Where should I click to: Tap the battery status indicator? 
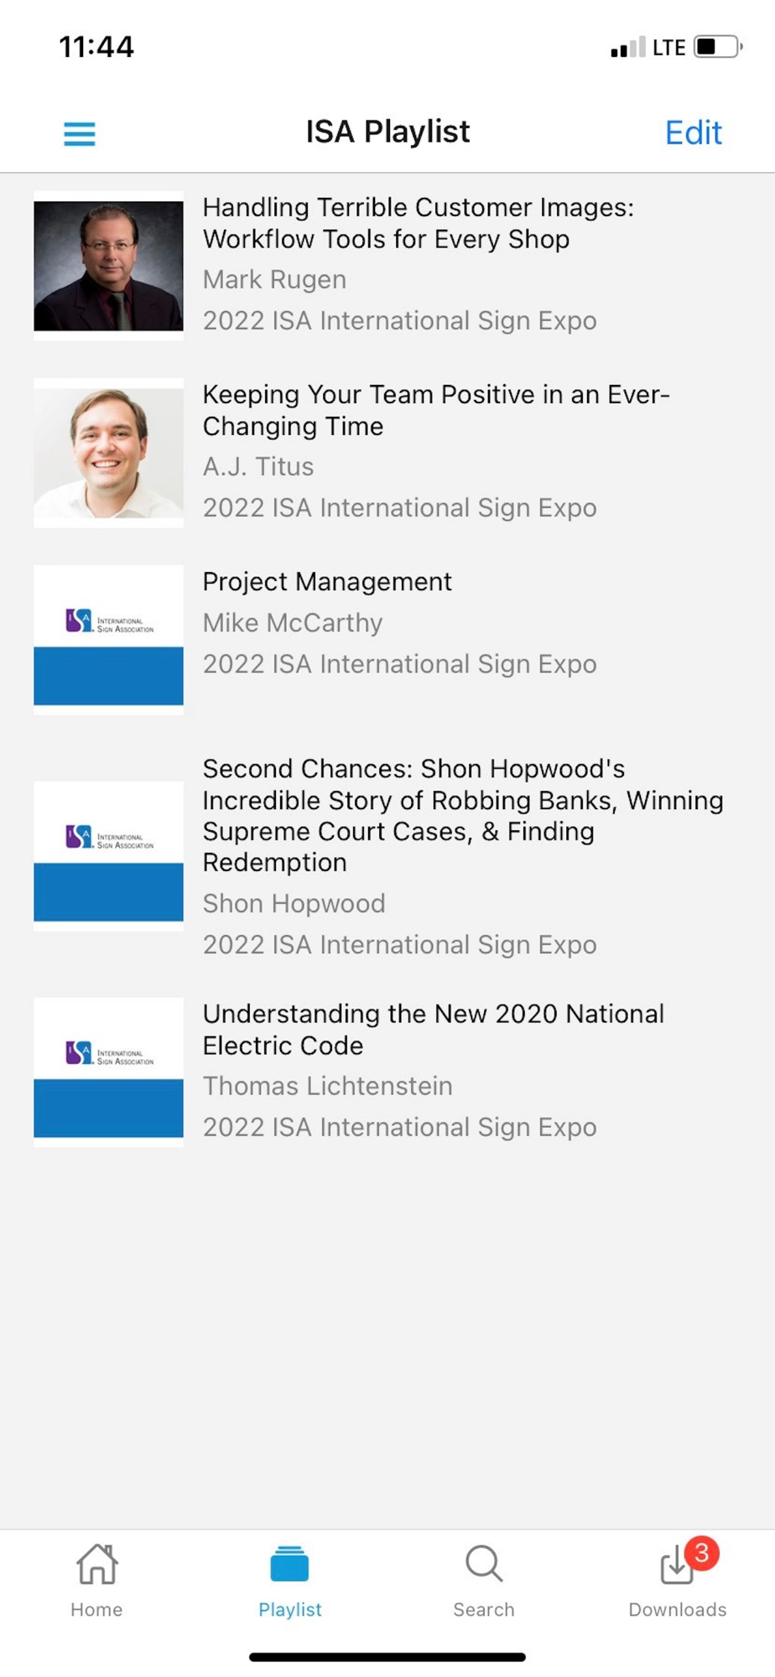717,47
